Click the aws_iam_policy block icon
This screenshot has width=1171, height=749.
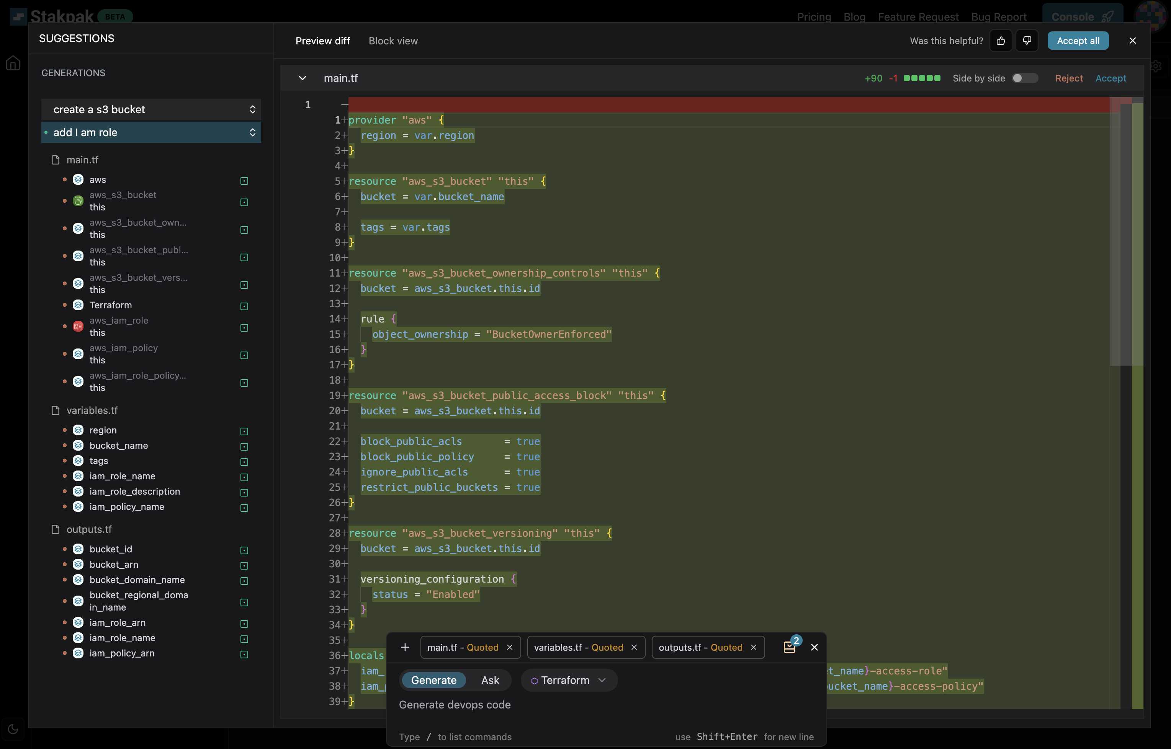tap(78, 354)
